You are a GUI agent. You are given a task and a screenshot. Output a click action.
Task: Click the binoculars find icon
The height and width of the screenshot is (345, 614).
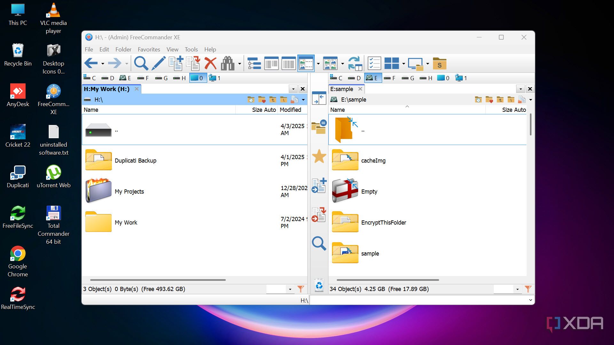(x=227, y=63)
